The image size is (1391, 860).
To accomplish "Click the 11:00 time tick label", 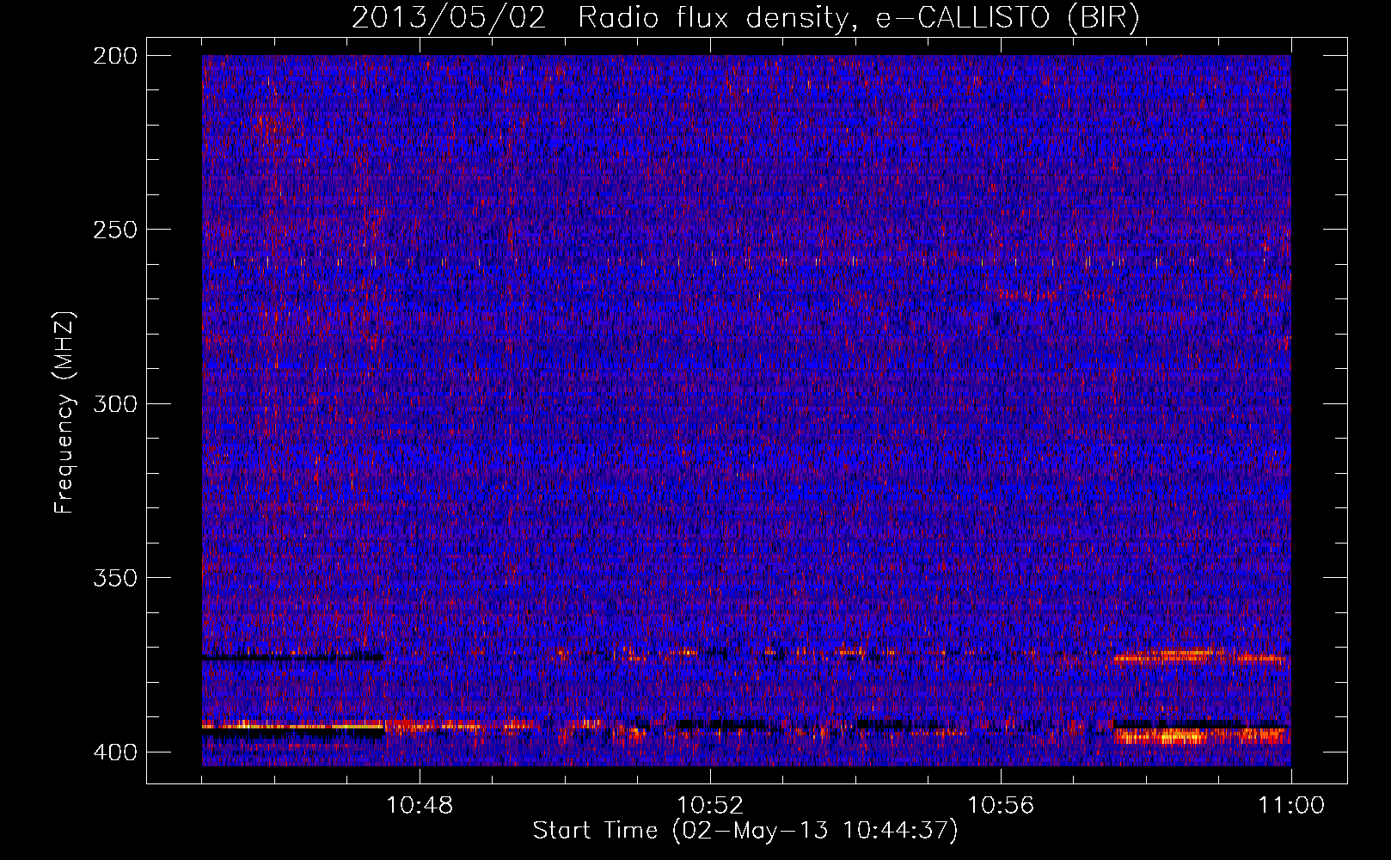I will click(1291, 806).
